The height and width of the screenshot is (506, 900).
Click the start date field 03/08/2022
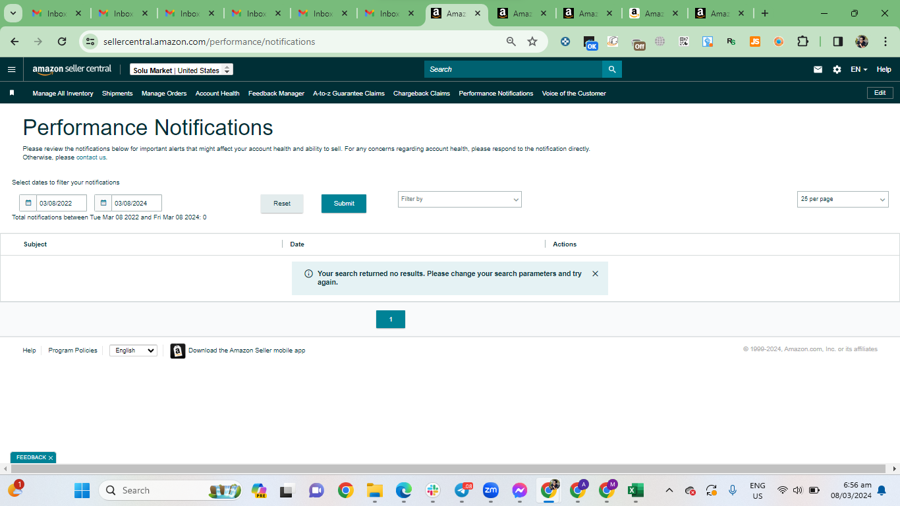[x=62, y=203]
